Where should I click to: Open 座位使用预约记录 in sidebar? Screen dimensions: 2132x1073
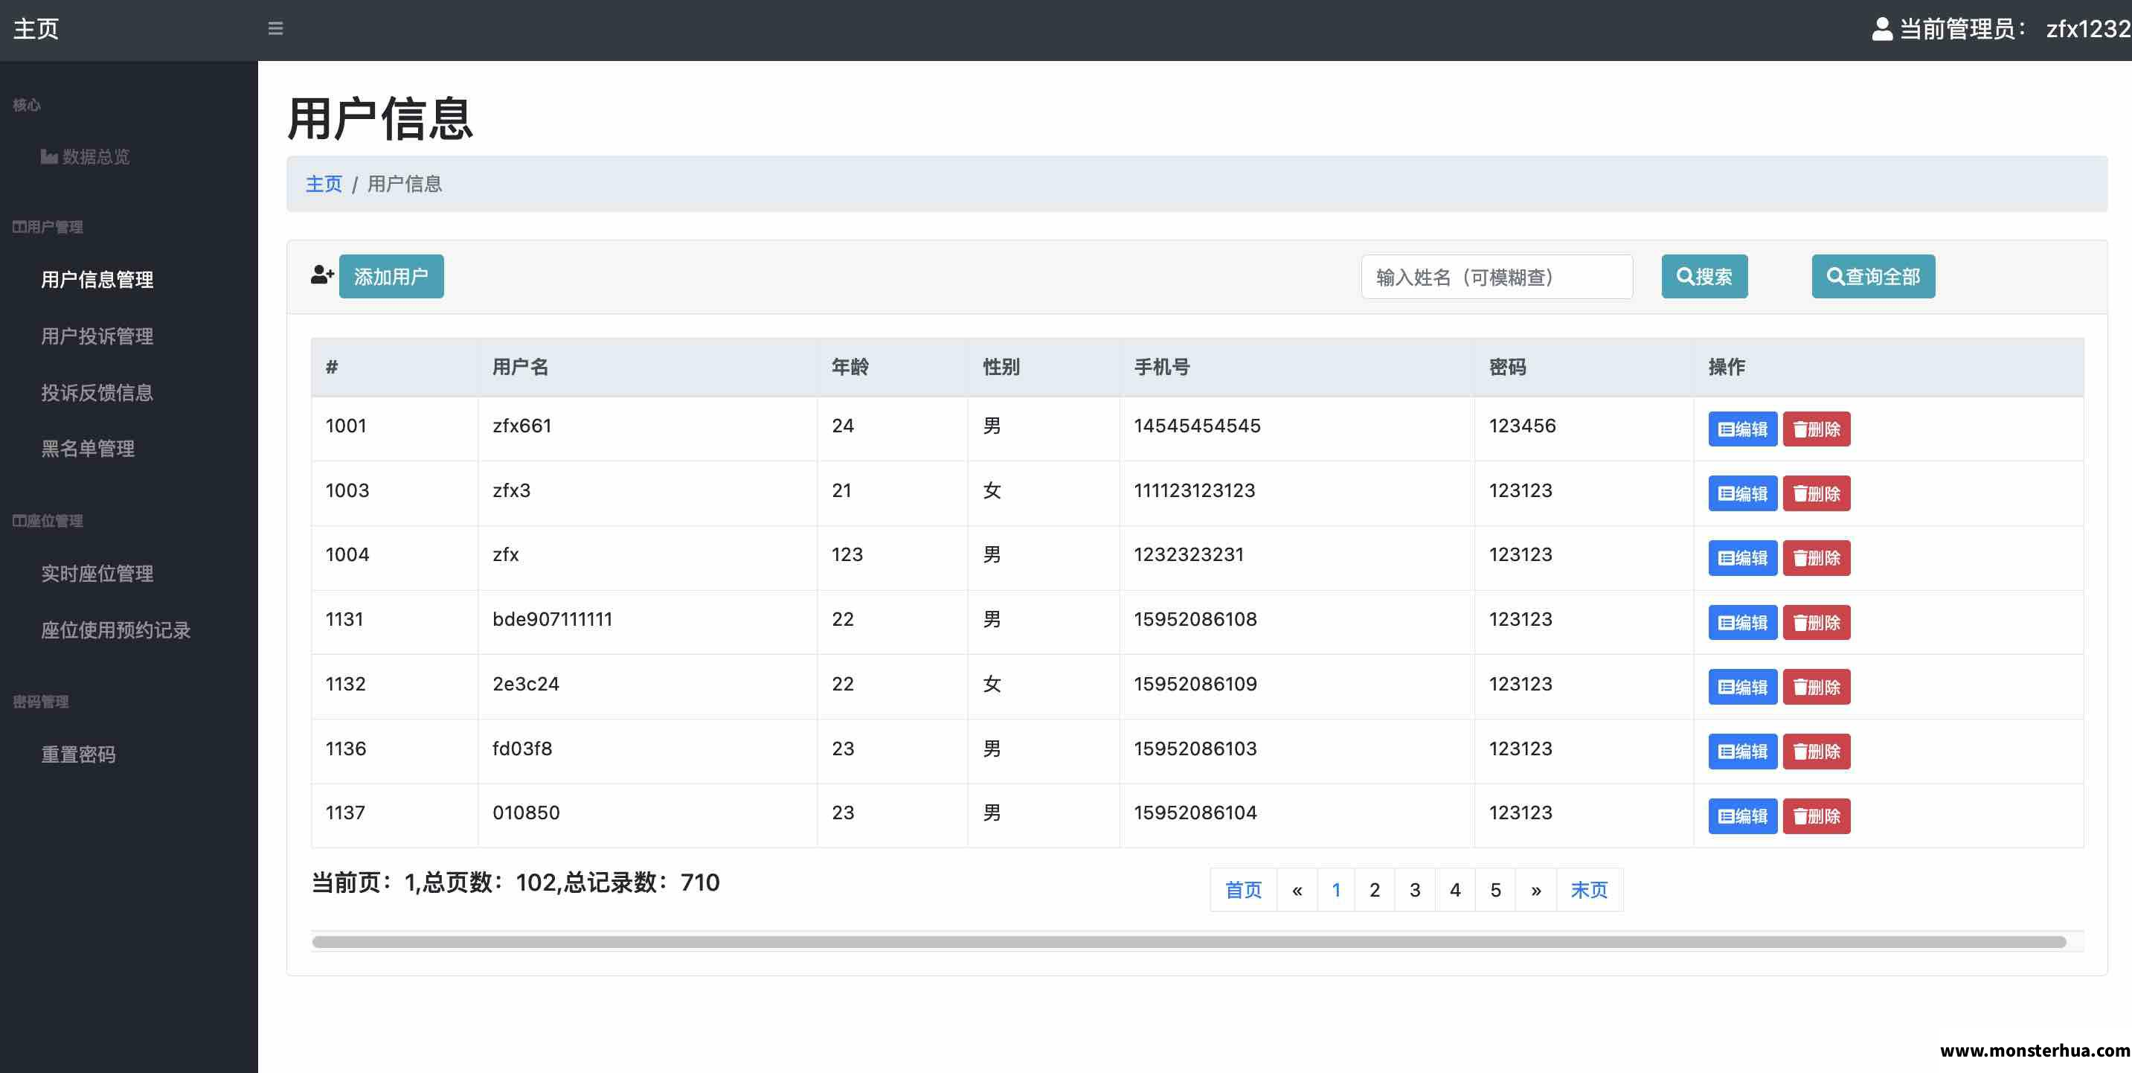[x=116, y=630]
